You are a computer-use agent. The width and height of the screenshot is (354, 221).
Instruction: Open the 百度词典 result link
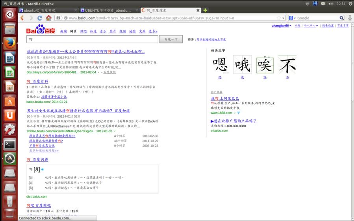coord(37,159)
